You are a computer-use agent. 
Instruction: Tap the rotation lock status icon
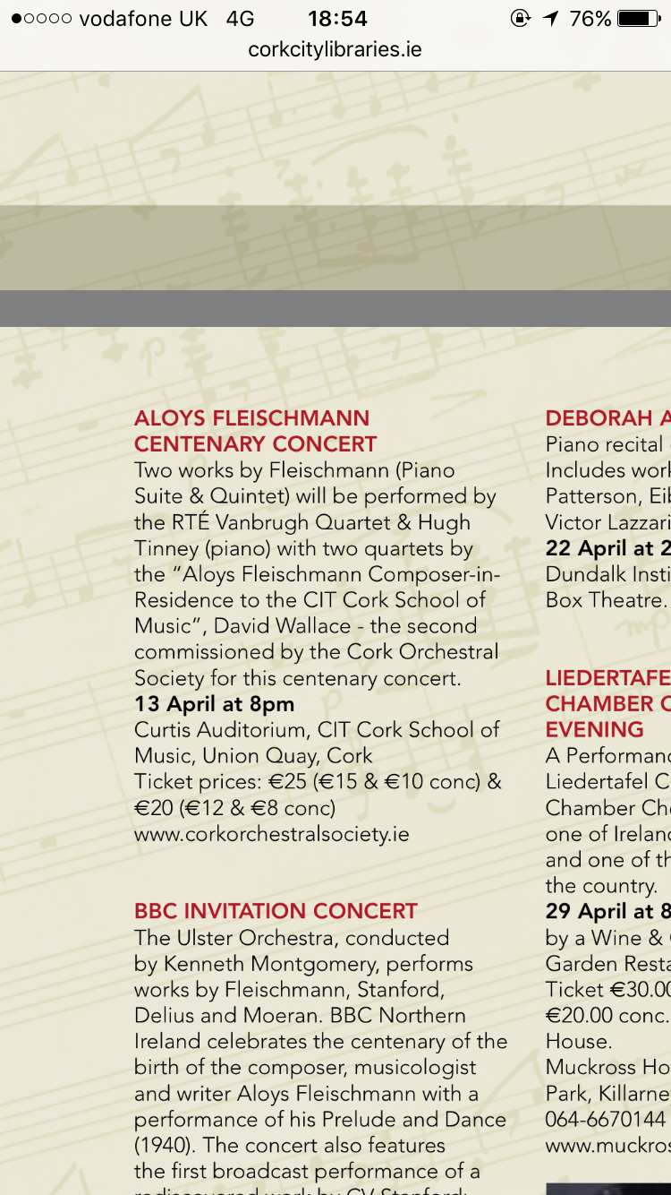[x=521, y=19]
